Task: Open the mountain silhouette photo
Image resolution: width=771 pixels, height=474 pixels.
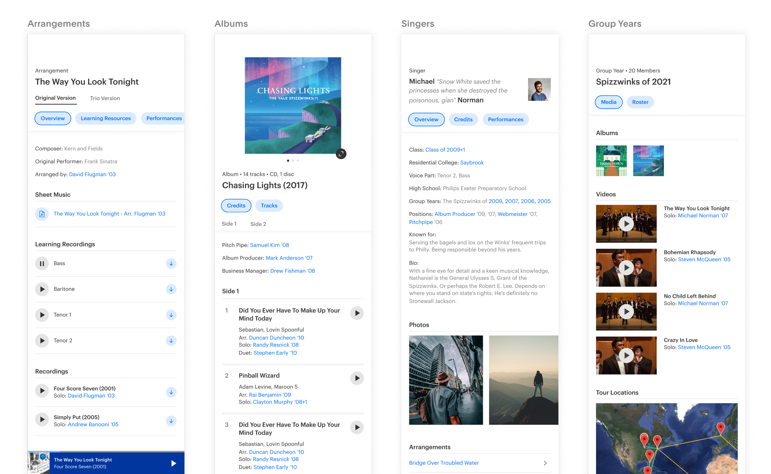Action: pos(523,380)
